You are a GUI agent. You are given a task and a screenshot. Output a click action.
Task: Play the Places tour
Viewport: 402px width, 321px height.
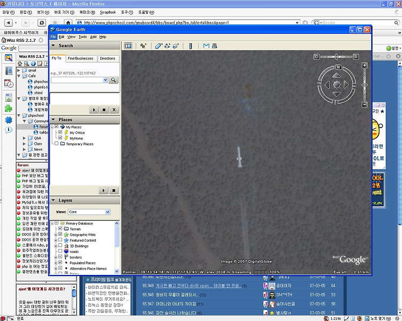103,190
